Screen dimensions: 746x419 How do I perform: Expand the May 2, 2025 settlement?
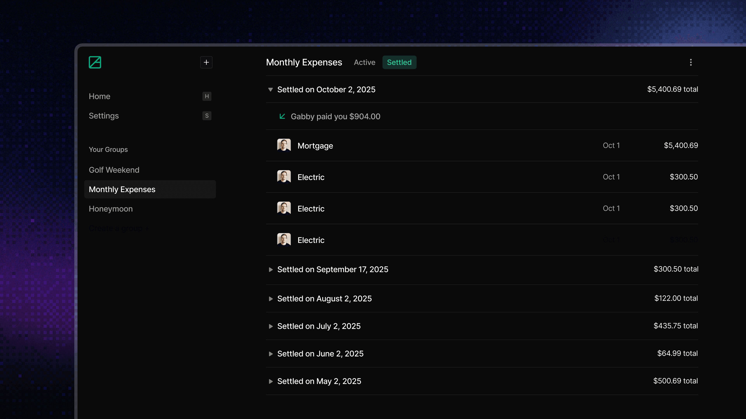271,381
